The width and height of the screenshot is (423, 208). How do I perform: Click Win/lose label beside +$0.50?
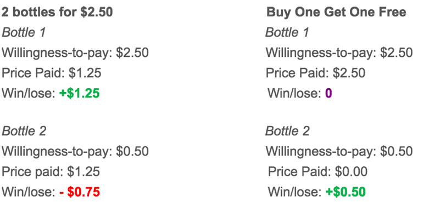[295, 192]
